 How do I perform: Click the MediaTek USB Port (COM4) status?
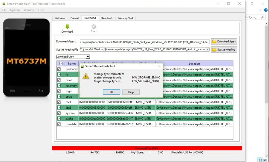click(187, 152)
